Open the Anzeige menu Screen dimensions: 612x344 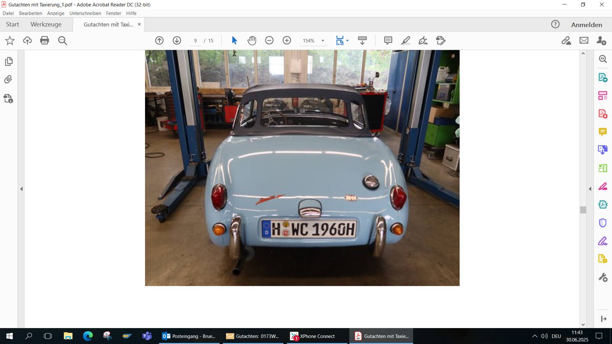tap(55, 13)
